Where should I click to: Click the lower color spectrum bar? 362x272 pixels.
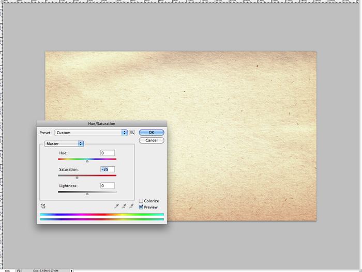(x=102, y=219)
